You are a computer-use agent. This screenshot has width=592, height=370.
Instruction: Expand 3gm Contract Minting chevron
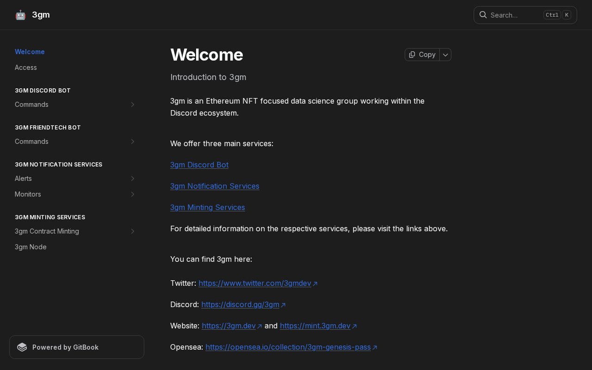coord(132,231)
